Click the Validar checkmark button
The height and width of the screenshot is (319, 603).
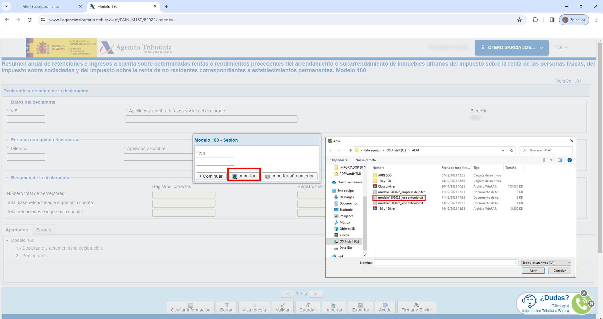pyautogui.click(x=282, y=307)
